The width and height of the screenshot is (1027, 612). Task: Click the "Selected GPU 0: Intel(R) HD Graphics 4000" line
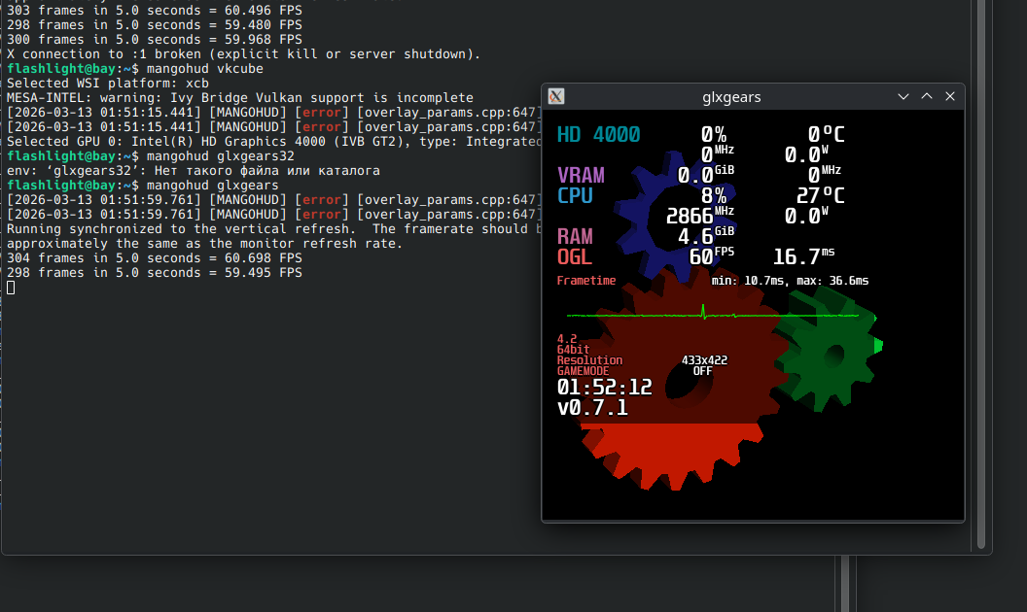[x=274, y=142]
